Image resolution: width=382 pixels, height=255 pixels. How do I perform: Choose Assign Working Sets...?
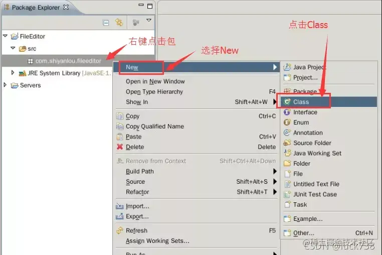(x=157, y=241)
